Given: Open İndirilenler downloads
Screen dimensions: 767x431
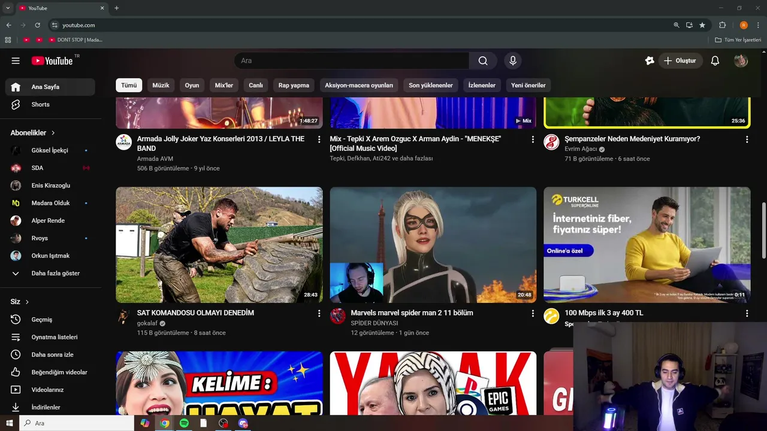Looking at the screenshot, I should 50,407.
